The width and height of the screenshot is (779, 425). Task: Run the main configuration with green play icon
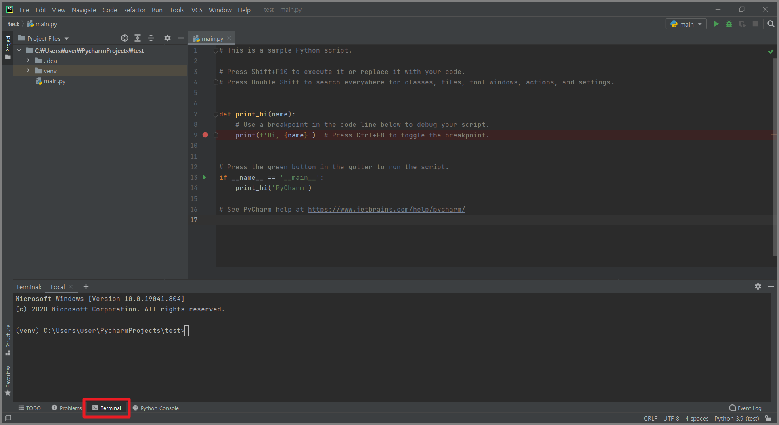click(x=716, y=24)
